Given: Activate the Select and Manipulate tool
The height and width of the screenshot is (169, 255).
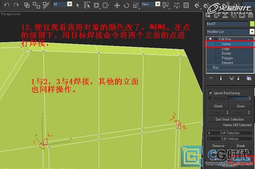Looking at the screenshot, I should click(177, 6).
